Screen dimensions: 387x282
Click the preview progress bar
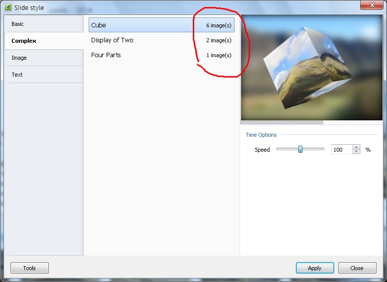[311, 122]
